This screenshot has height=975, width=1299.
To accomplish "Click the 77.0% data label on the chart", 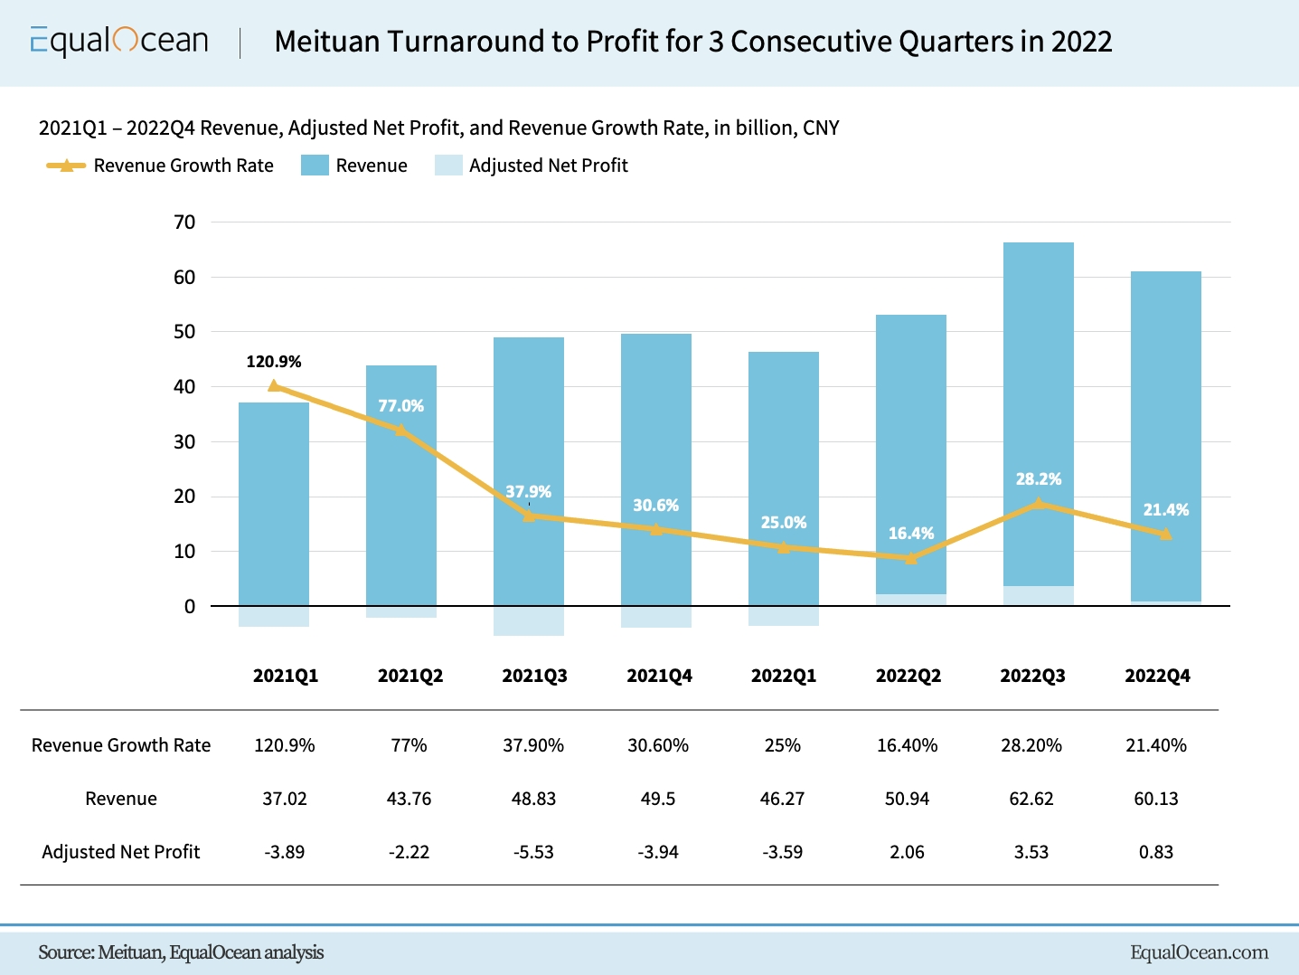I will coord(400,406).
